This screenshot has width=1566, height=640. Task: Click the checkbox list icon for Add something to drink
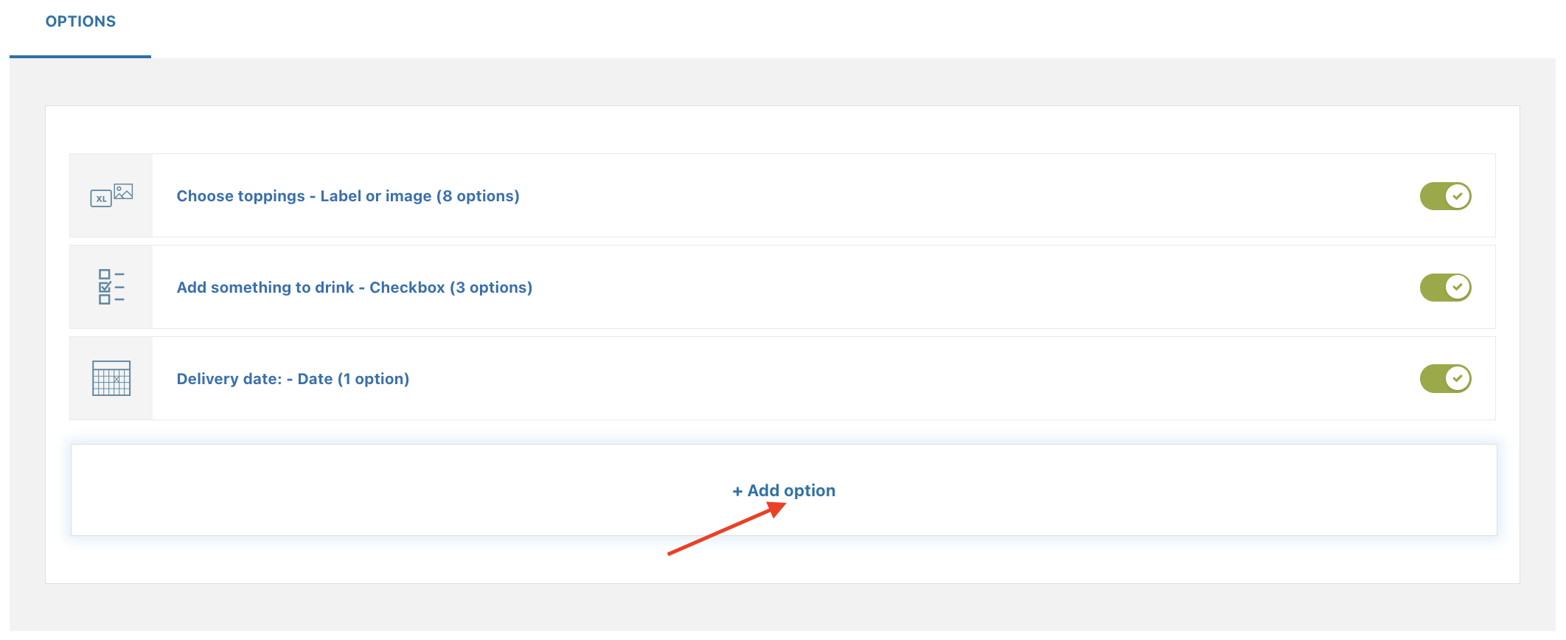(x=111, y=287)
